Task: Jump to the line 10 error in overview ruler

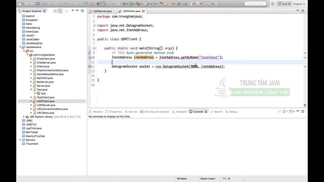Action: [x=305, y=58]
